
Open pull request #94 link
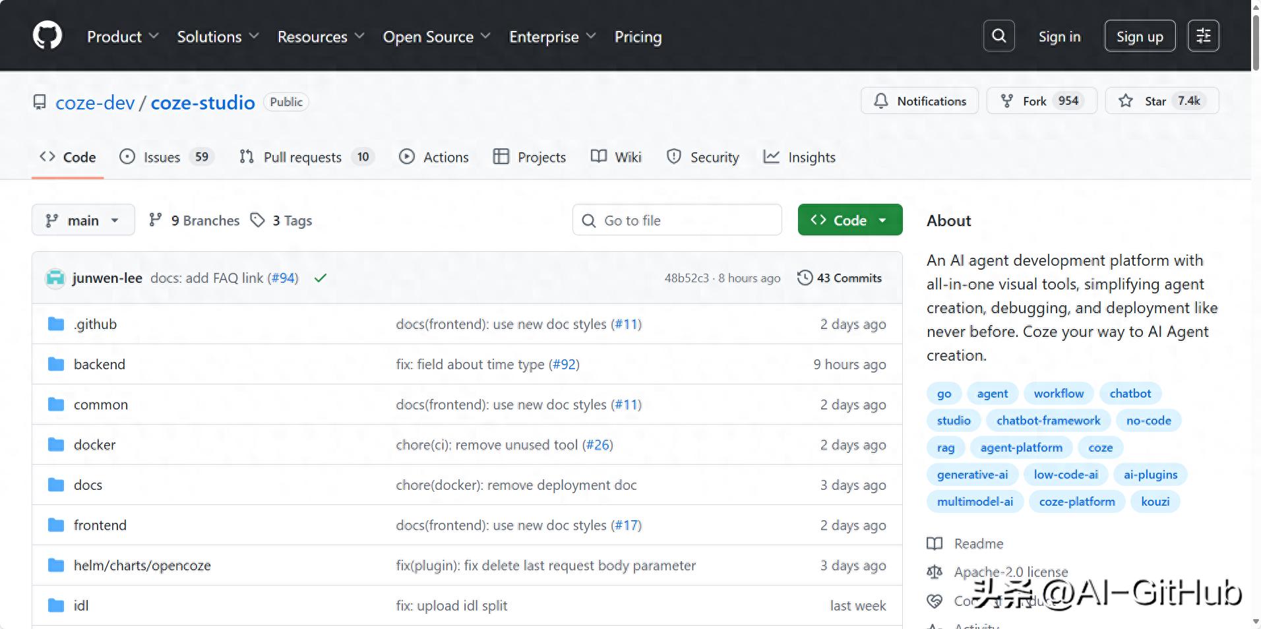[283, 278]
